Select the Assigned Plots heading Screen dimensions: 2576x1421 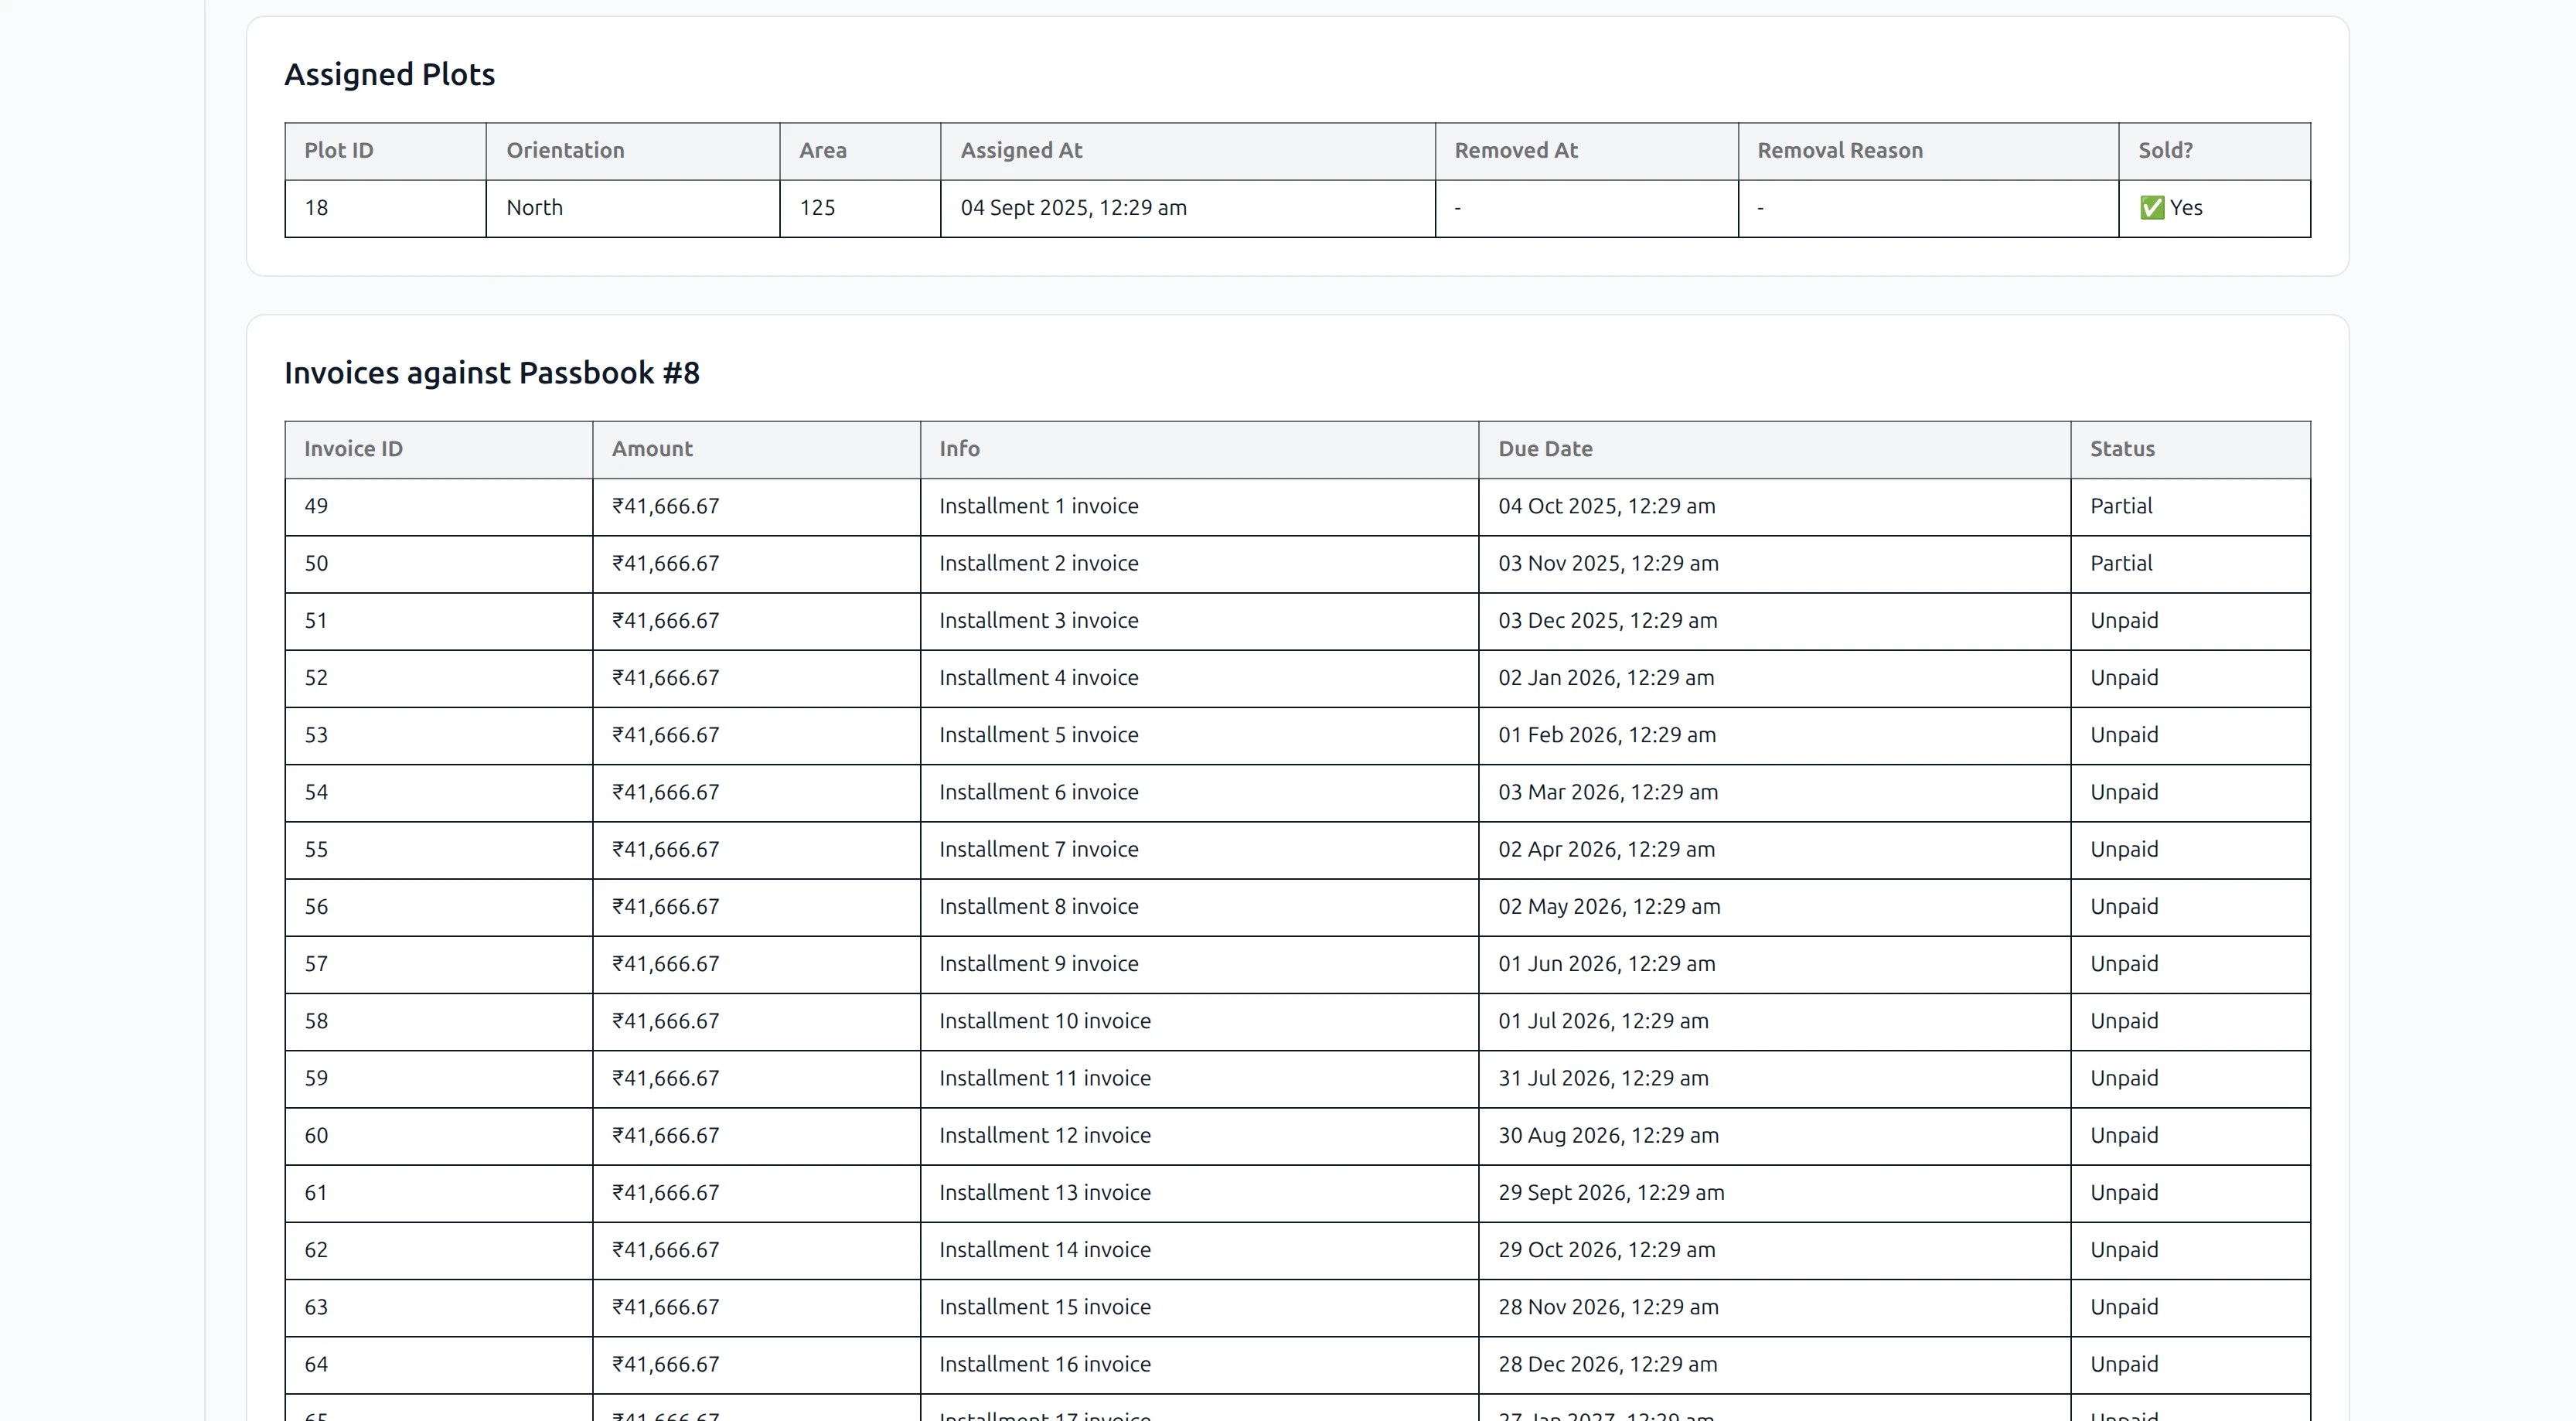389,74
